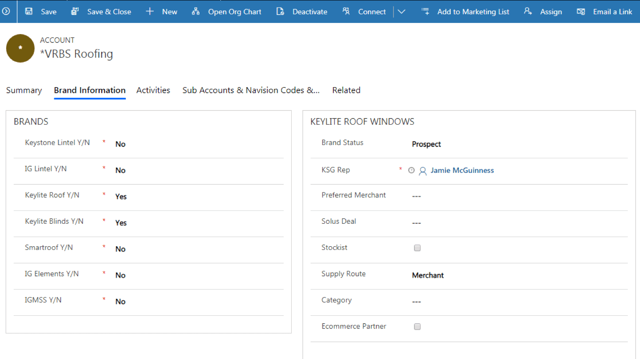This screenshot has width=640, height=359.
Task: Click the *VRBS Roofing account title
Action: [x=77, y=54]
